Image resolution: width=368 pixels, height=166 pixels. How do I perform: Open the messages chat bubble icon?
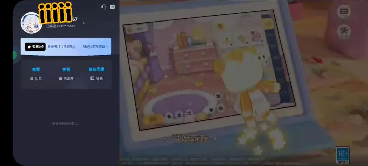112,7
